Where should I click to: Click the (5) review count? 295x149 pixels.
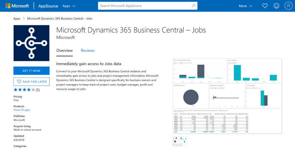coord(38,90)
